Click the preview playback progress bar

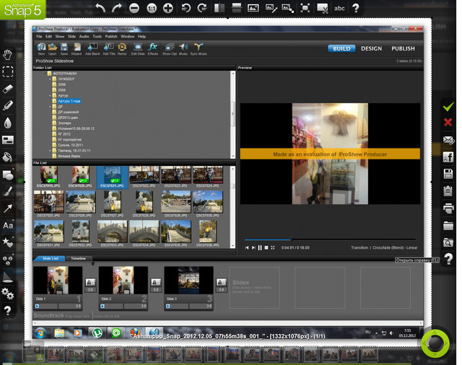click(330, 239)
